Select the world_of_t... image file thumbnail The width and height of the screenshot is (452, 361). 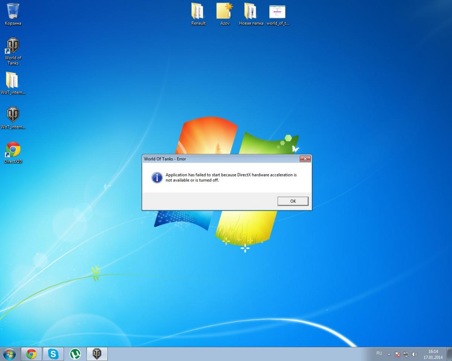[x=277, y=12]
